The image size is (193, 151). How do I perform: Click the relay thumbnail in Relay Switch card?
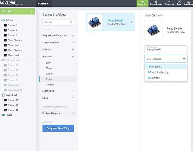tap(95, 22)
